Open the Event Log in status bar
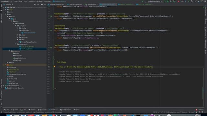The width and height of the screenshot is (207, 116). point(200,110)
